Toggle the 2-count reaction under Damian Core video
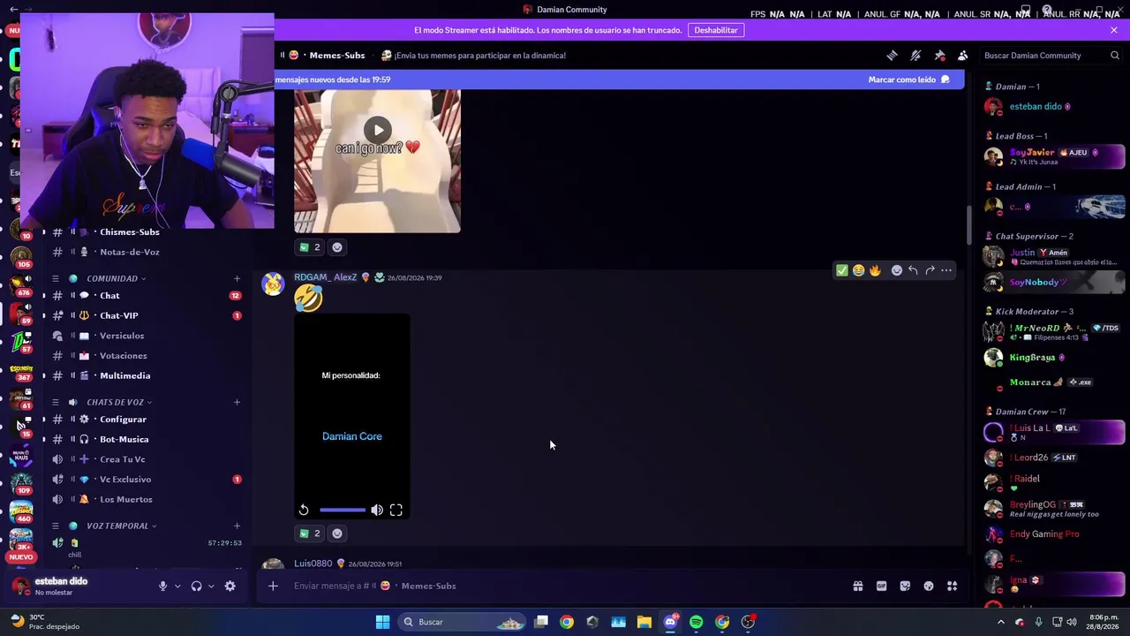Image resolution: width=1130 pixels, height=636 pixels. pyautogui.click(x=310, y=534)
